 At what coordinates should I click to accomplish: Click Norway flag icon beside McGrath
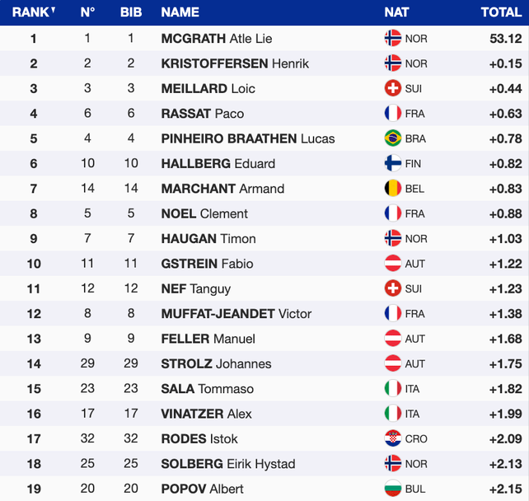(x=393, y=39)
